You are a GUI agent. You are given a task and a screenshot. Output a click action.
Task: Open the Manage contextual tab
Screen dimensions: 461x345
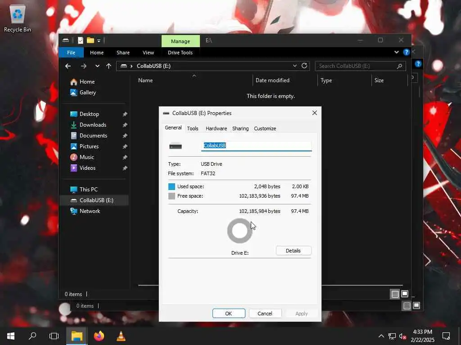[x=181, y=41]
